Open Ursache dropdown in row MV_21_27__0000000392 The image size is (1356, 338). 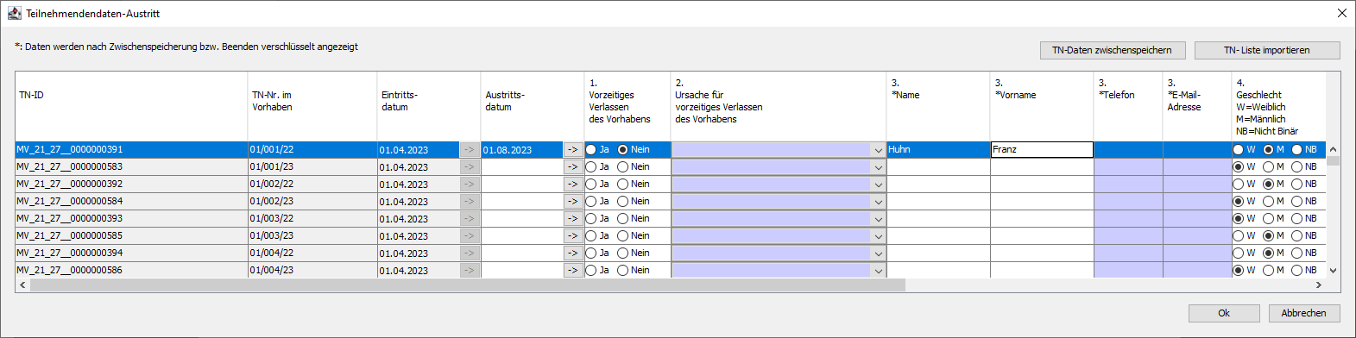pos(878,185)
